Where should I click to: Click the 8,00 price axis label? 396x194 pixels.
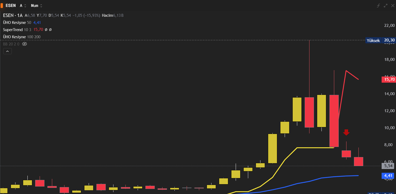click(x=389, y=145)
